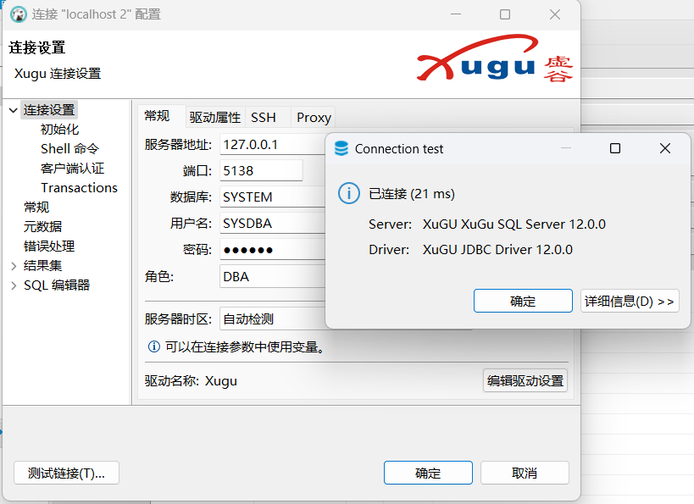Focus the 数据库 field showing SYSTEM

click(272, 197)
